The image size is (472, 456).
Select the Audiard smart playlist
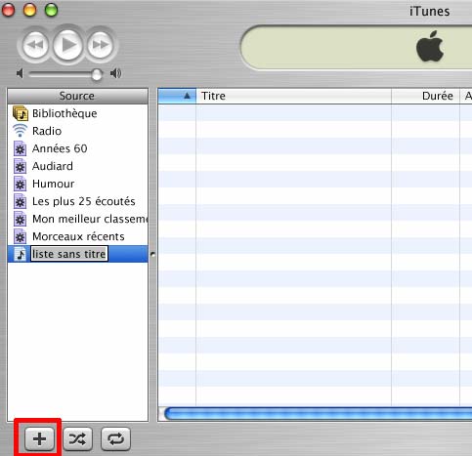(x=78, y=166)
